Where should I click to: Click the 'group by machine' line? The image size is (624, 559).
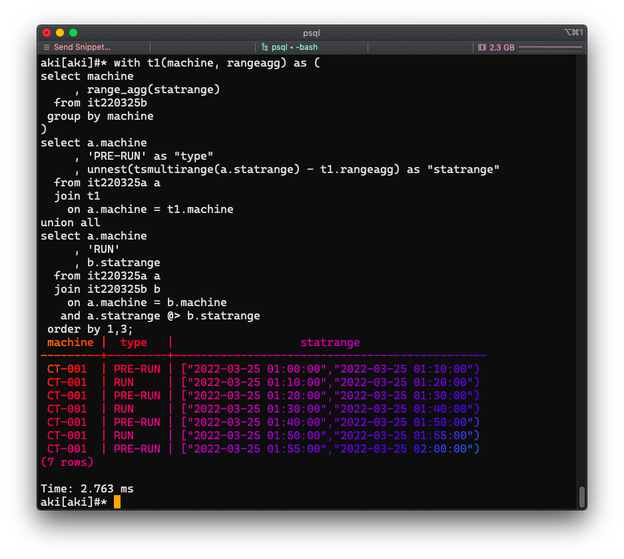coord(101,116)
